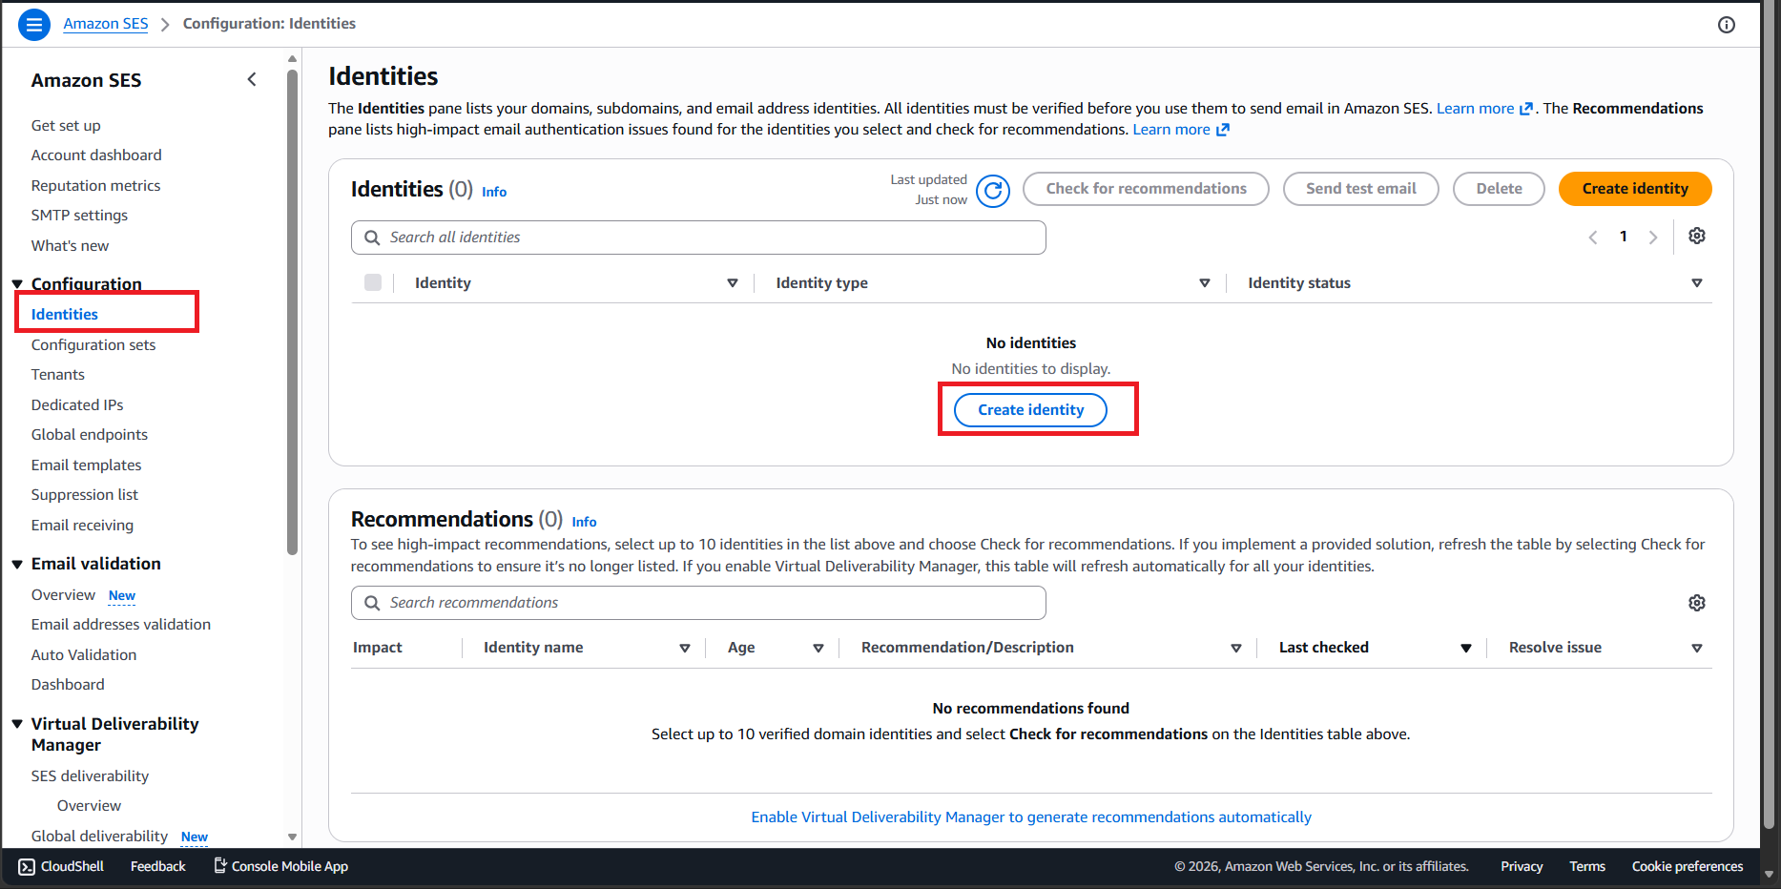Image resolution: width=1781 pixels, height=889 pixels.
Task: Click Feedback in the footer
Action: (158, 866)
